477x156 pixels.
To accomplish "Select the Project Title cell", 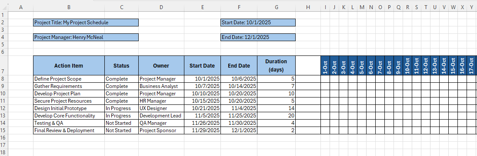I will pos(86,23).
